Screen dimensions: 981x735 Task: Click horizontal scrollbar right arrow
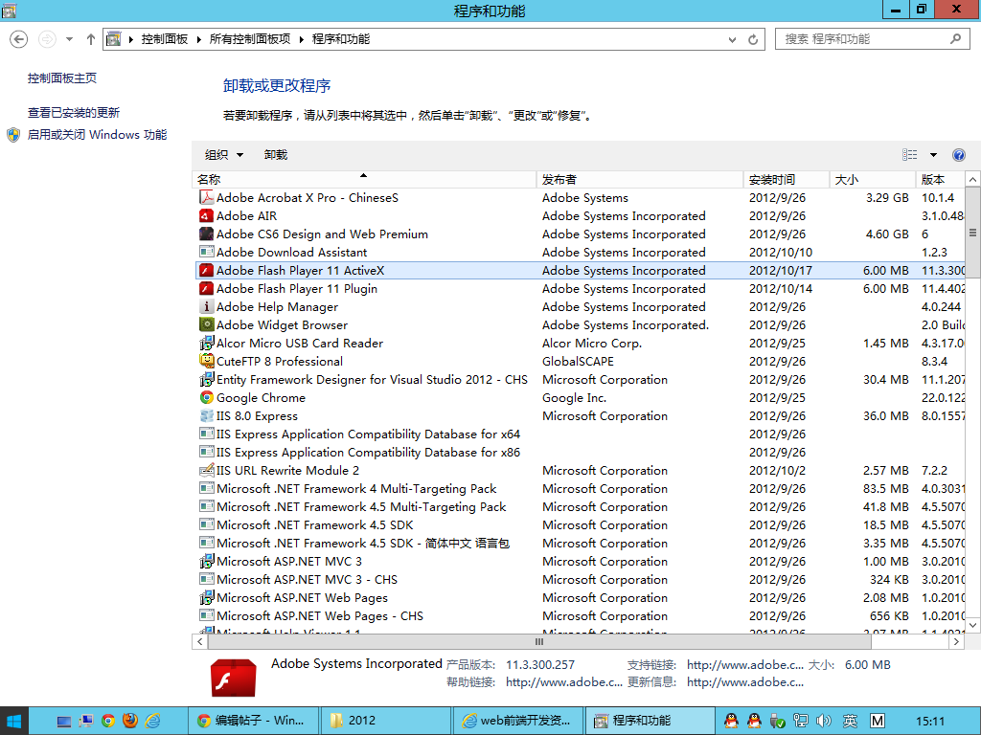[957, 641]
